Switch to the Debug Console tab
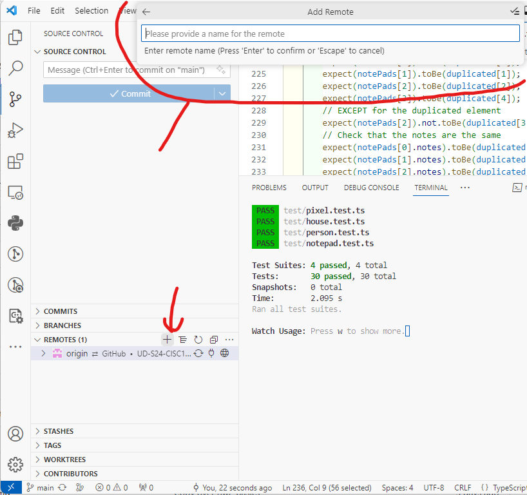 tap(370, 188)
